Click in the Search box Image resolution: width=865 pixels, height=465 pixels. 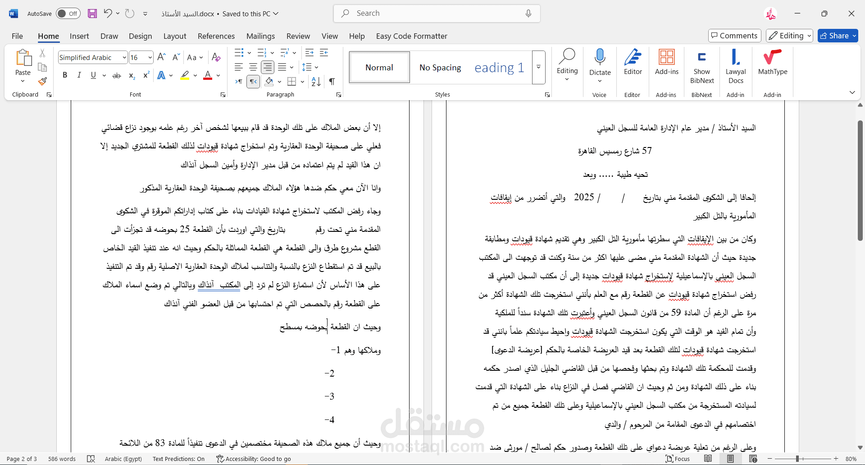[436, 14]
